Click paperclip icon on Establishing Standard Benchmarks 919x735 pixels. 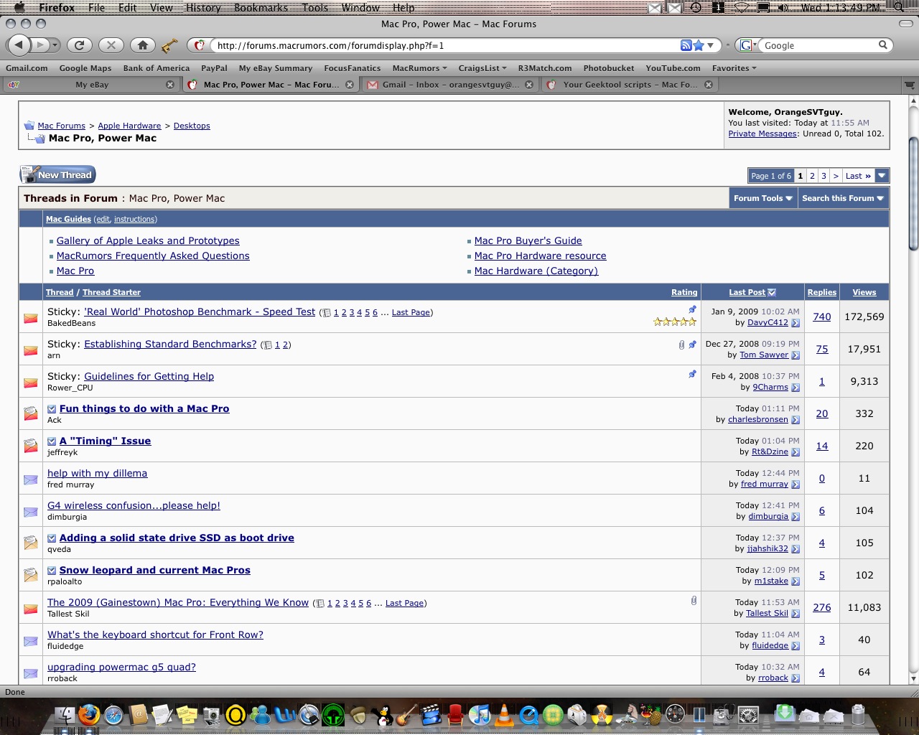click(x=681, y=345)
